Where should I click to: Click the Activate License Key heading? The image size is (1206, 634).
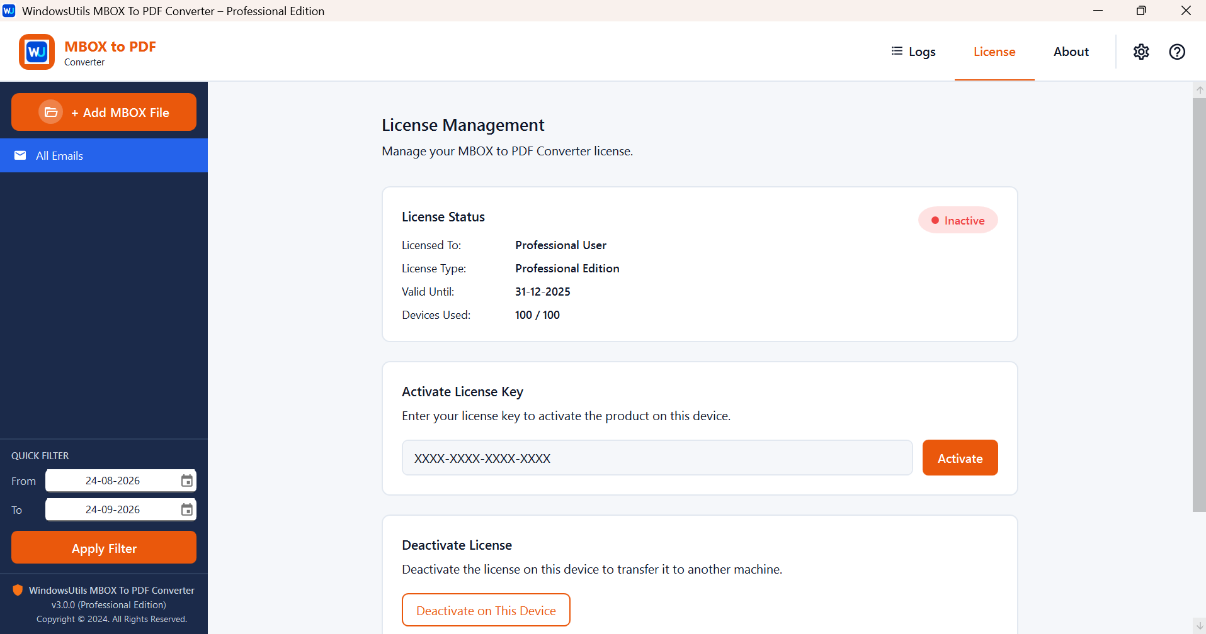coord(462,392)
